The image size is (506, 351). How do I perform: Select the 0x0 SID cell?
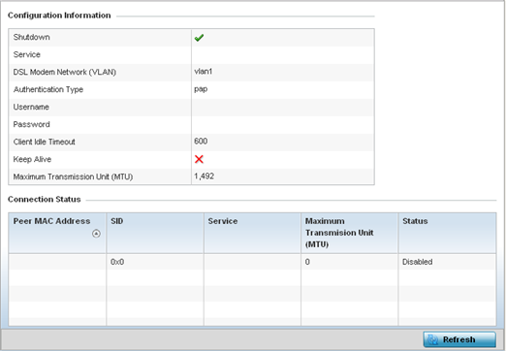tap(117, 262)
